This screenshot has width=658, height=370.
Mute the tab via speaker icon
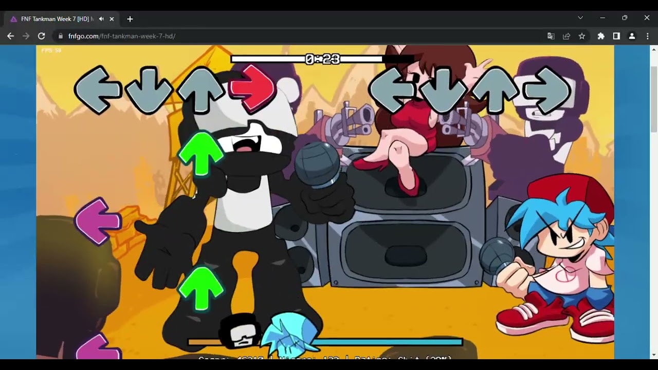click(x=101, y=19)
